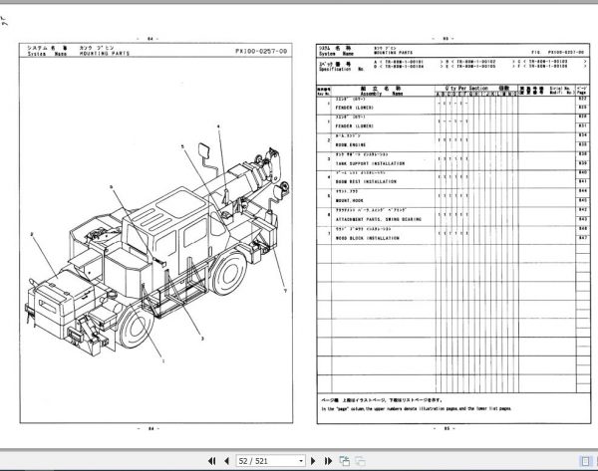Go back to the previous view
The width and height of the screenshot is (598, 471).
point(345,461)
